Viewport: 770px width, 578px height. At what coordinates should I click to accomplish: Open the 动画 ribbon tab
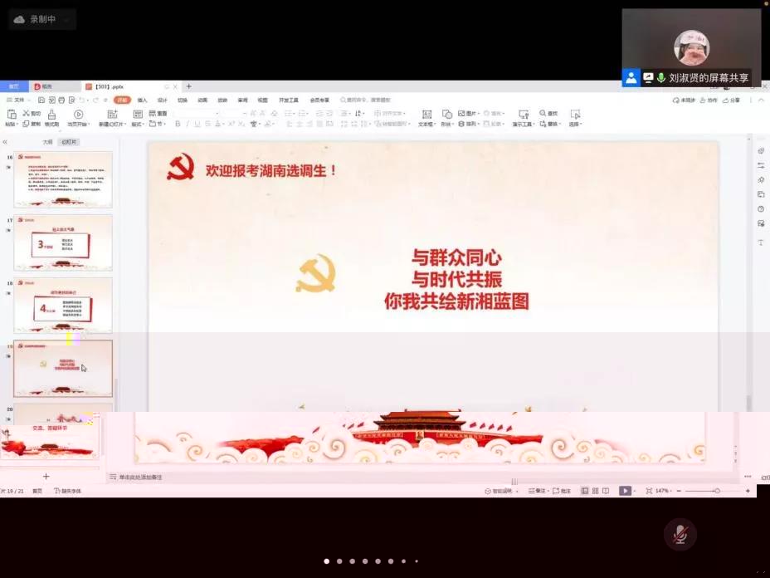[202, 100]
